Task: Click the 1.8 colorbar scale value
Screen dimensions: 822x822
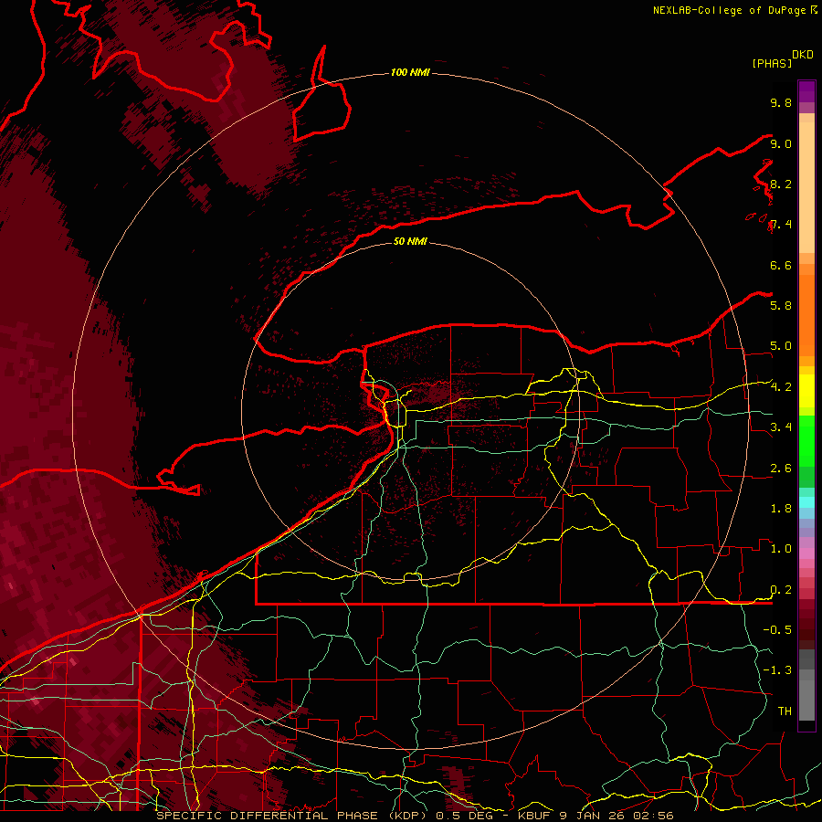Action: click(x=781, y=509)
